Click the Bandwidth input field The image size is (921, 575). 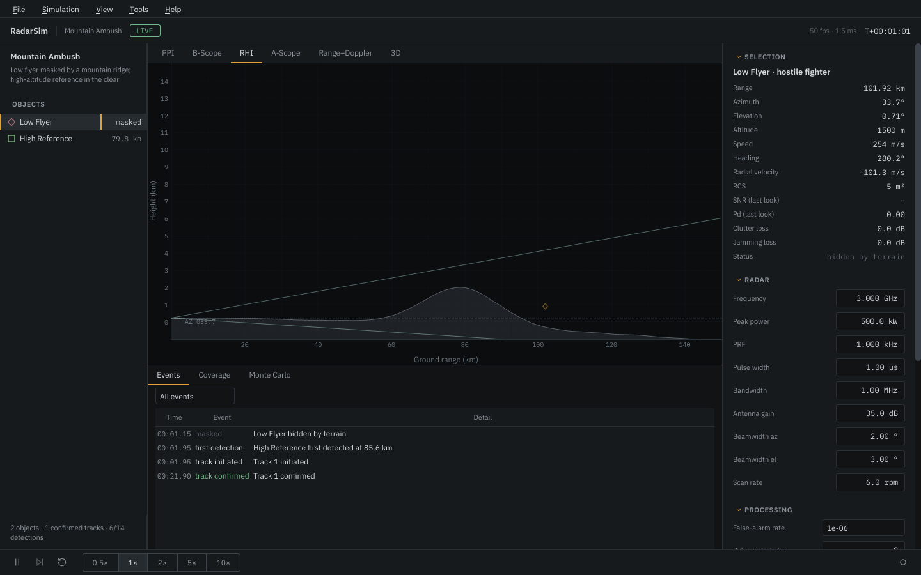click(x=870, y=390)
